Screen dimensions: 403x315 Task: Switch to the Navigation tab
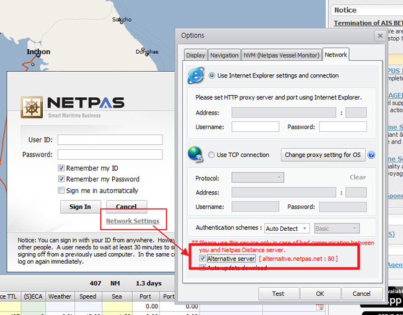coord(224,55)
